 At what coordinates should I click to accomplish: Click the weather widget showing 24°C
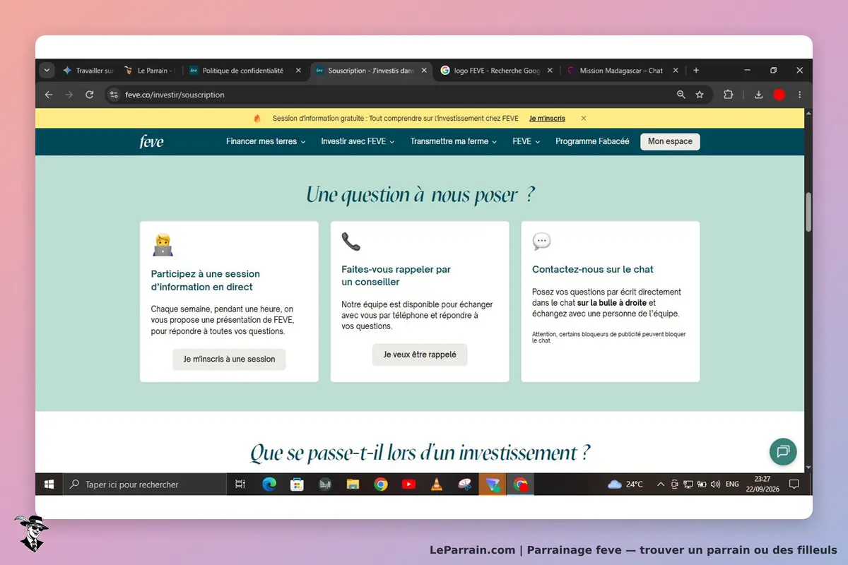[x=625, y=484]
